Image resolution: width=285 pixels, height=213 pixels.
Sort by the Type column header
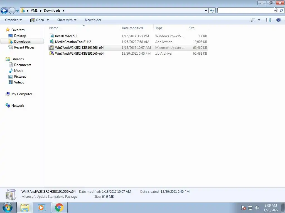pos(170,28)
